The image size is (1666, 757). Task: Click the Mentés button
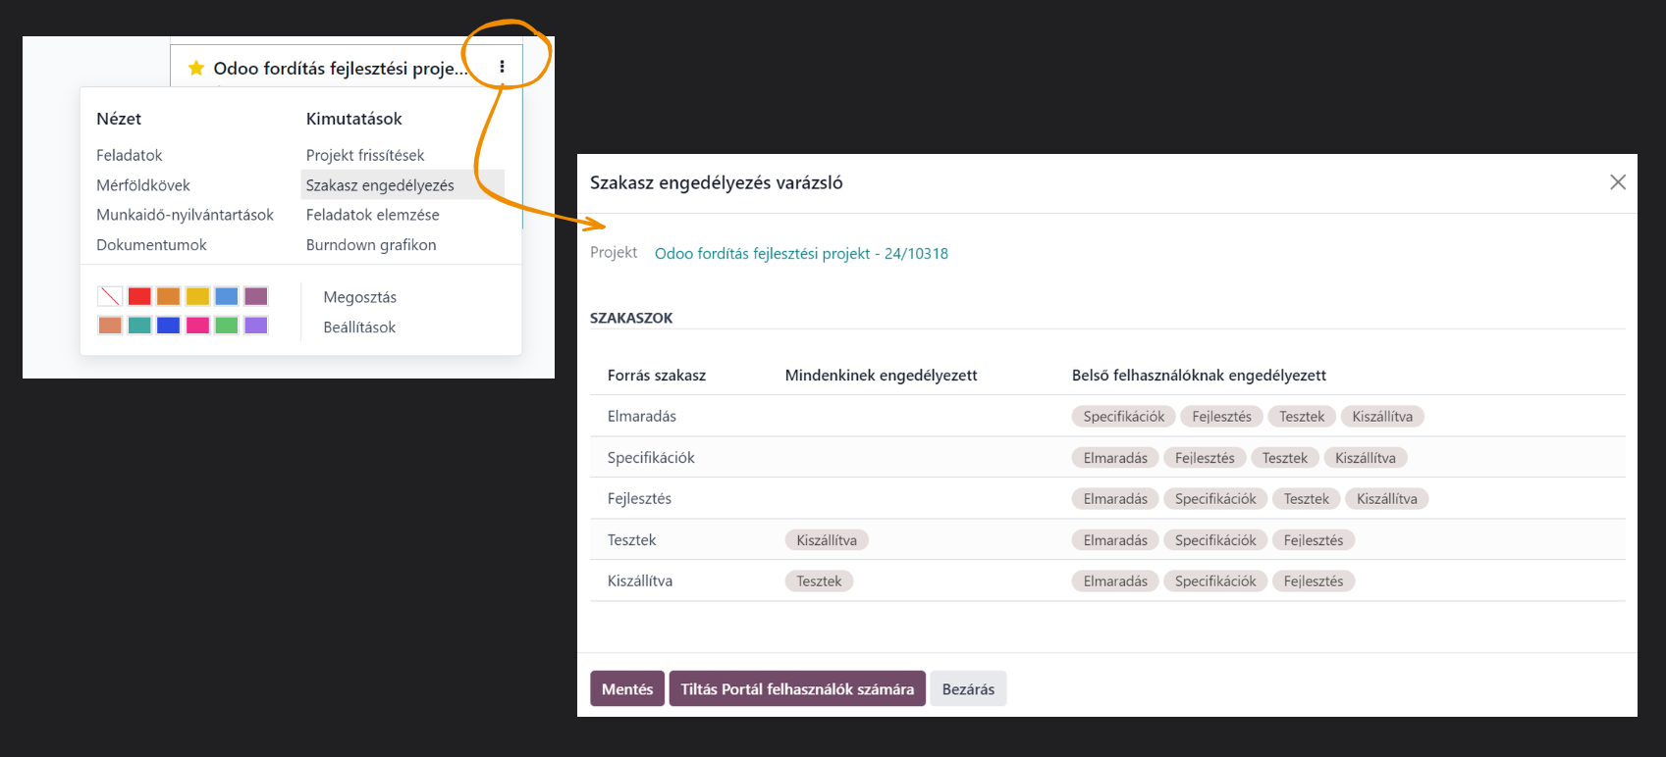[627, 688]
